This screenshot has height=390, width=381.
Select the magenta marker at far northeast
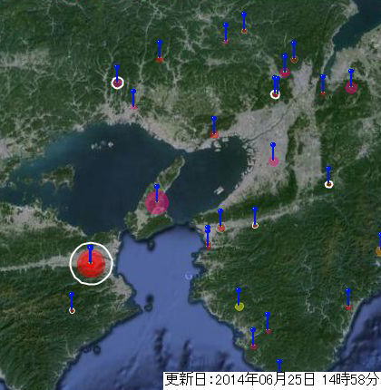point(351,87)
